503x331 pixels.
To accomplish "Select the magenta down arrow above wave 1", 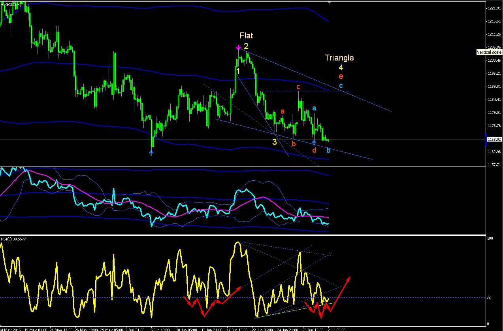I will point(238,48).
